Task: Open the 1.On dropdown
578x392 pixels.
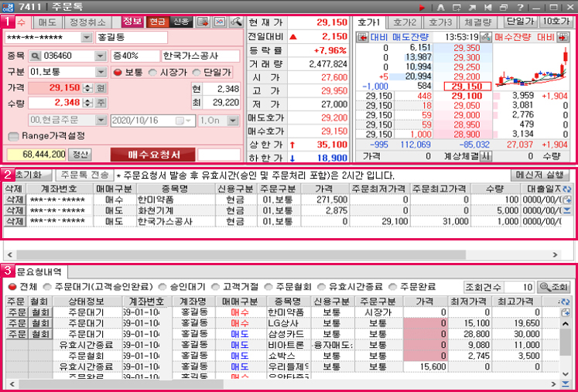Action: click(233, 121)
